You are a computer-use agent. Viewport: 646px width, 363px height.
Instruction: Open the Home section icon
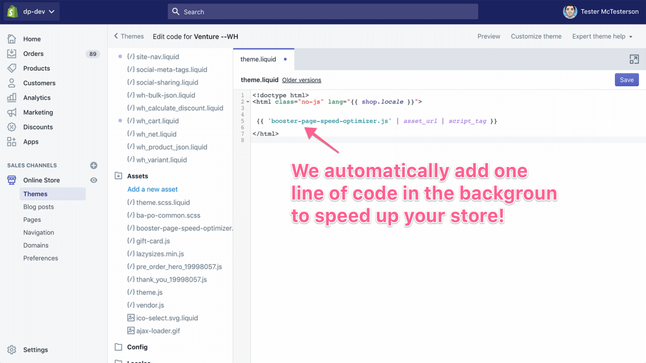point(12,39)
